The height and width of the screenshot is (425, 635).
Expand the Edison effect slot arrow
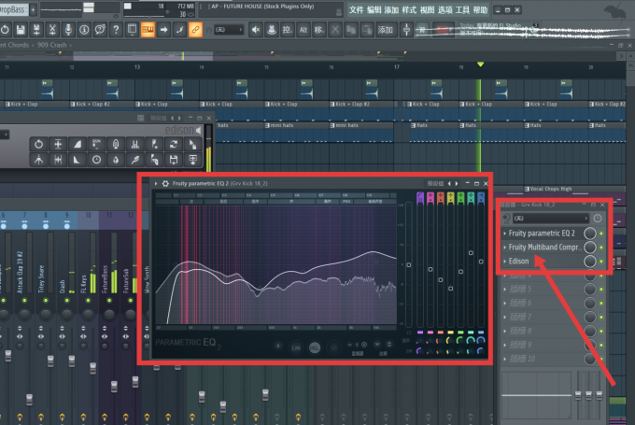[x=504, y=262]
